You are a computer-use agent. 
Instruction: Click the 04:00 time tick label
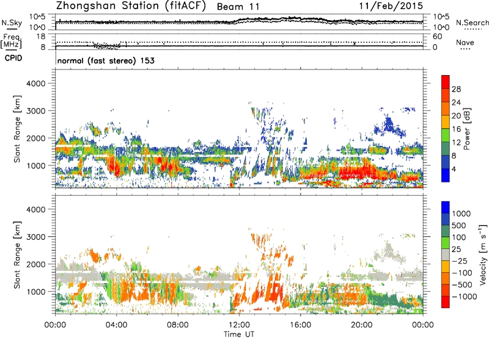(x=116, y=325)
